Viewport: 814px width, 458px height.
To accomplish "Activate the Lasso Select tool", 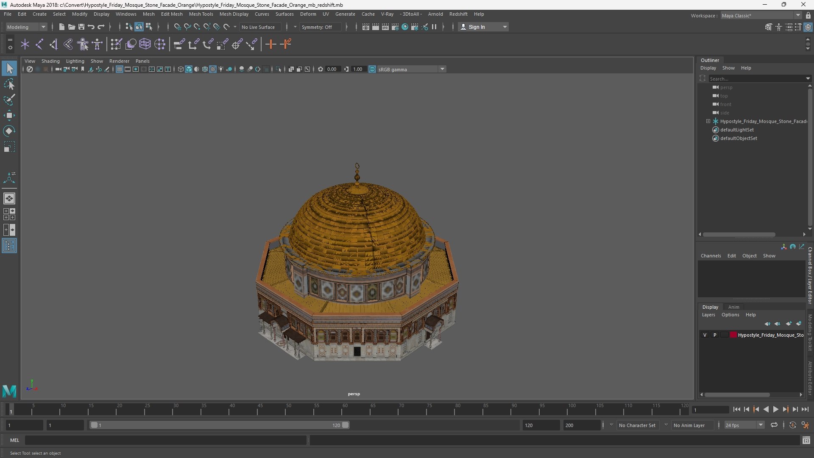I will [x=9, y=84].
